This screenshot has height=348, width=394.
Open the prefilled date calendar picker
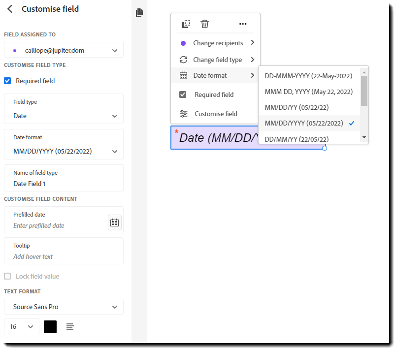tap(114, 222)
